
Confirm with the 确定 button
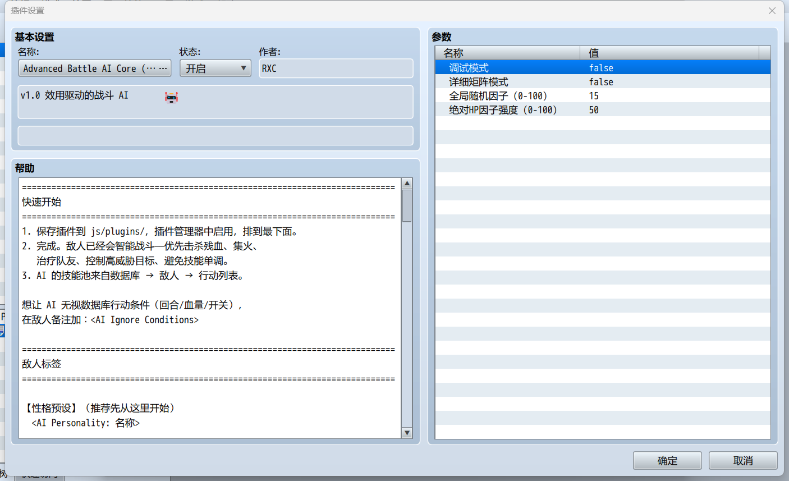pyautogui.click(x=667, y=460)
